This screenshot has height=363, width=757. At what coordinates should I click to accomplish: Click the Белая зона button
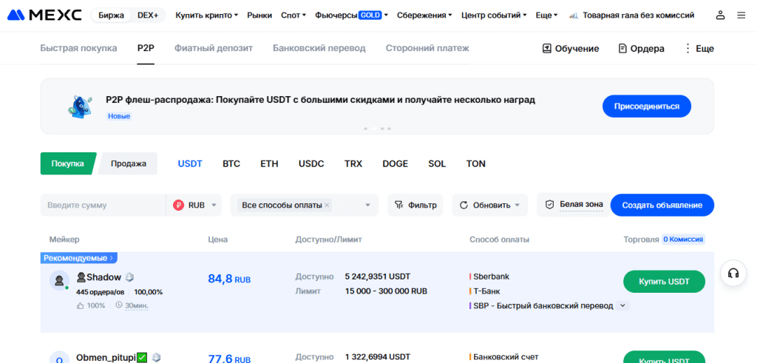pyautogui.click(x=573, y=205)
